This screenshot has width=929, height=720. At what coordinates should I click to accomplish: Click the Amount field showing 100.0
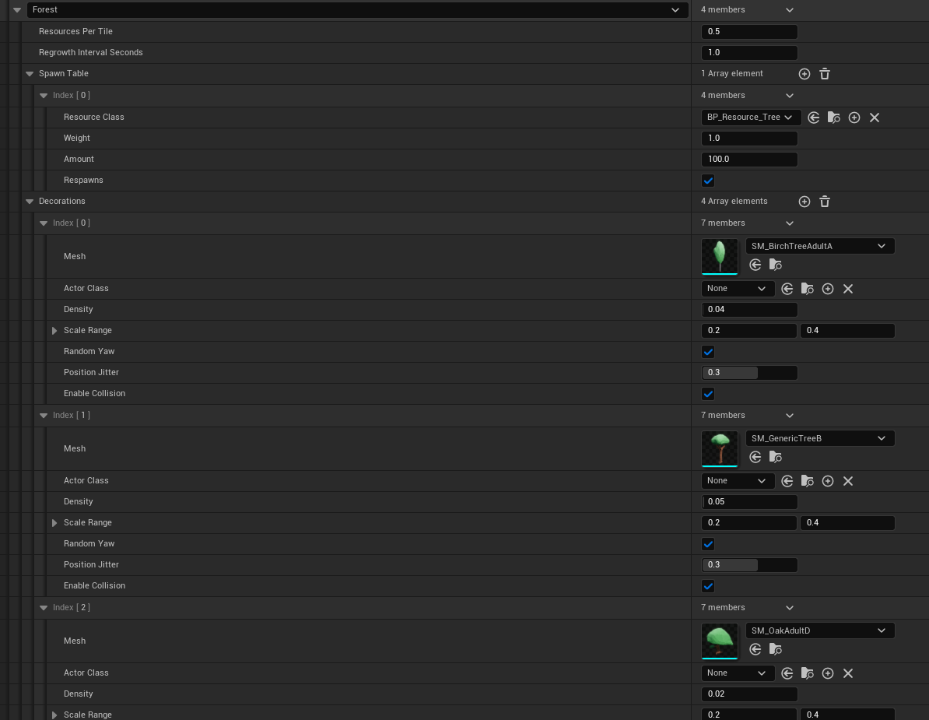[x=749, y=160]
